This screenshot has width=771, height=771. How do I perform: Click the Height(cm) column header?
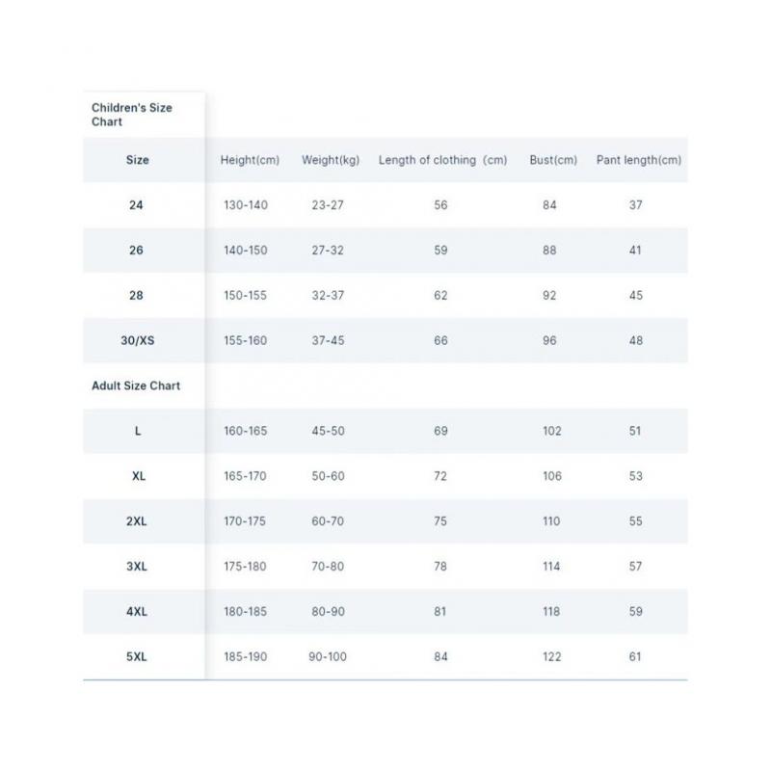pyautogui.click(x=250, y=160)
